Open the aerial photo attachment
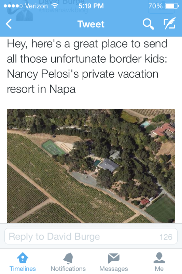 click(x=91, y=166)
